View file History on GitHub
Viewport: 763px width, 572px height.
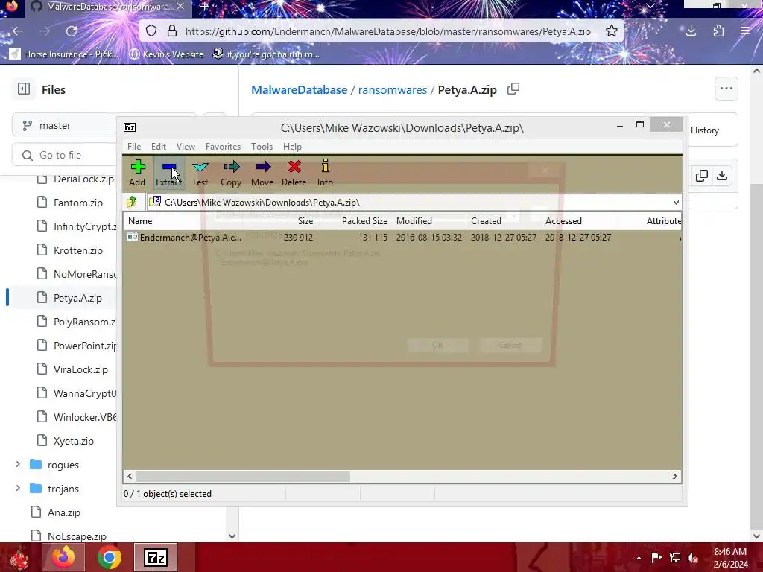(x=704, y=130)
